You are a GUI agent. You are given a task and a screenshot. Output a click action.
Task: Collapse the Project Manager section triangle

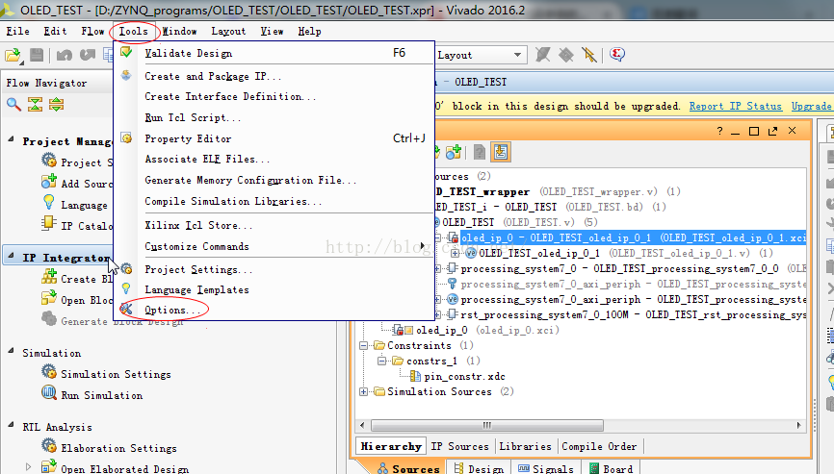11,139
